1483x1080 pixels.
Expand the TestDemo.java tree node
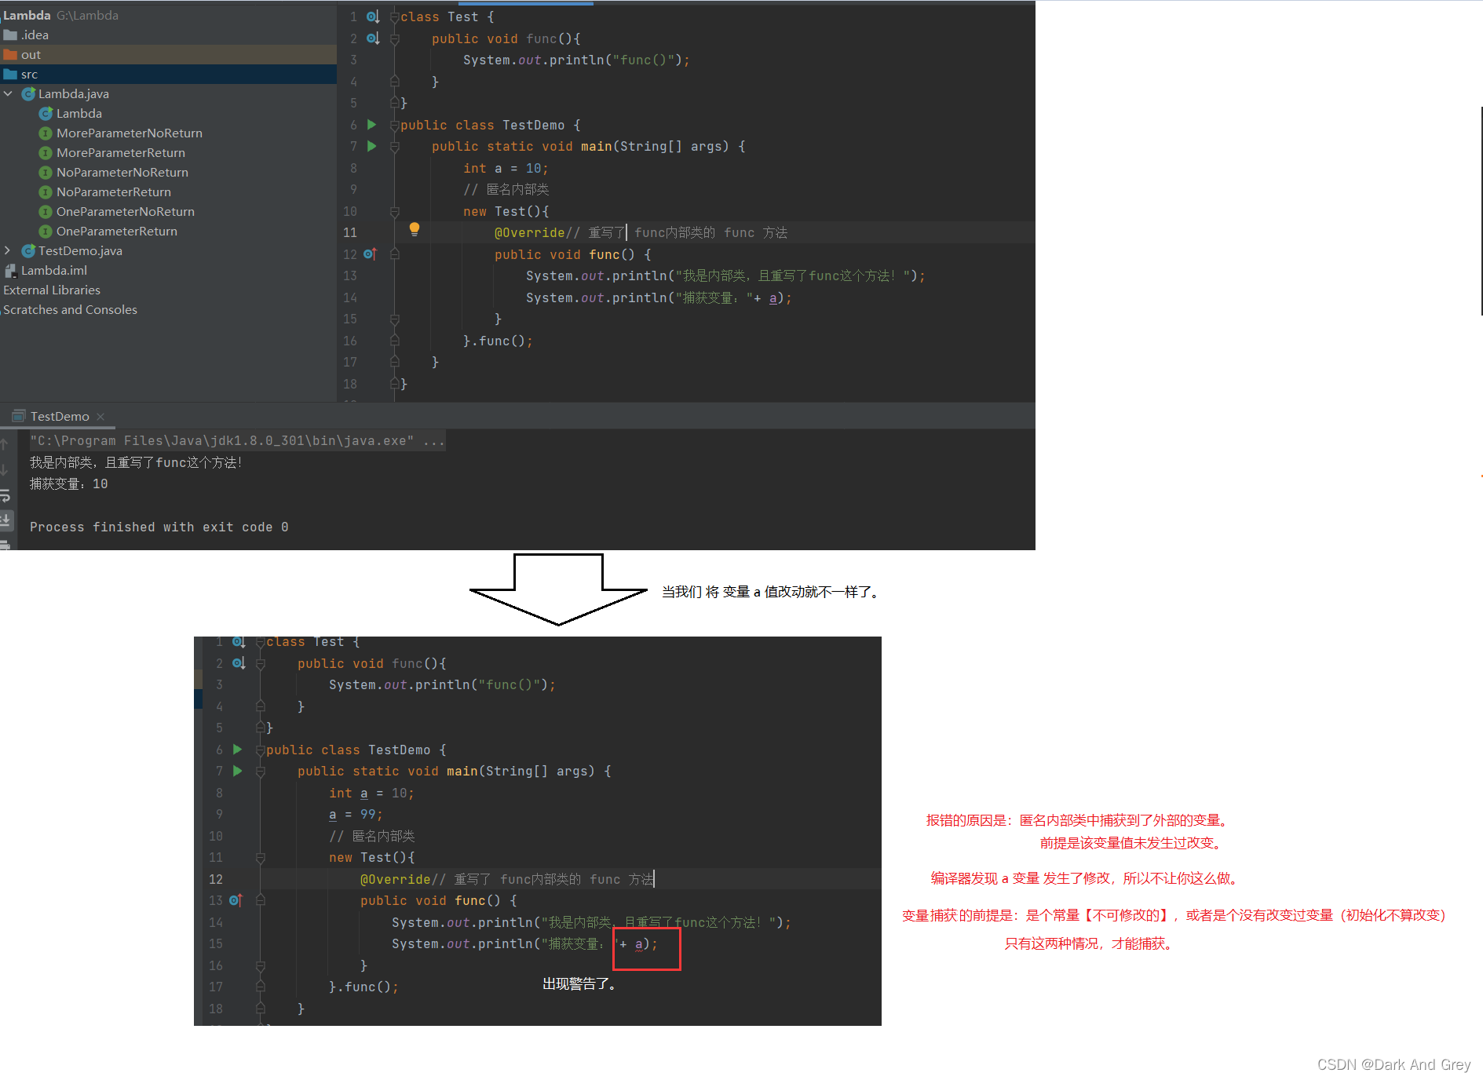coord(8,250)
